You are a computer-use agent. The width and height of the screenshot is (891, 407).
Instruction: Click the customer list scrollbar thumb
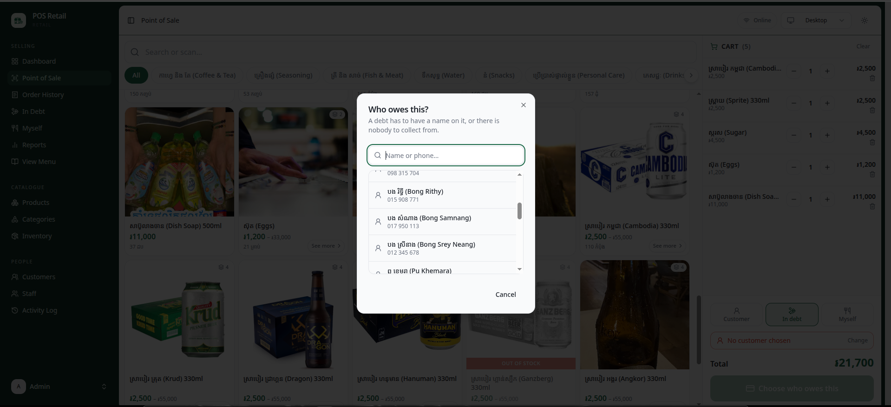tap(519, 211)
